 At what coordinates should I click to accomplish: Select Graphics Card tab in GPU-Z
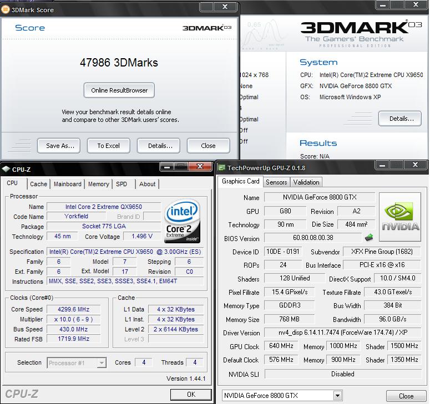[240, 181]
